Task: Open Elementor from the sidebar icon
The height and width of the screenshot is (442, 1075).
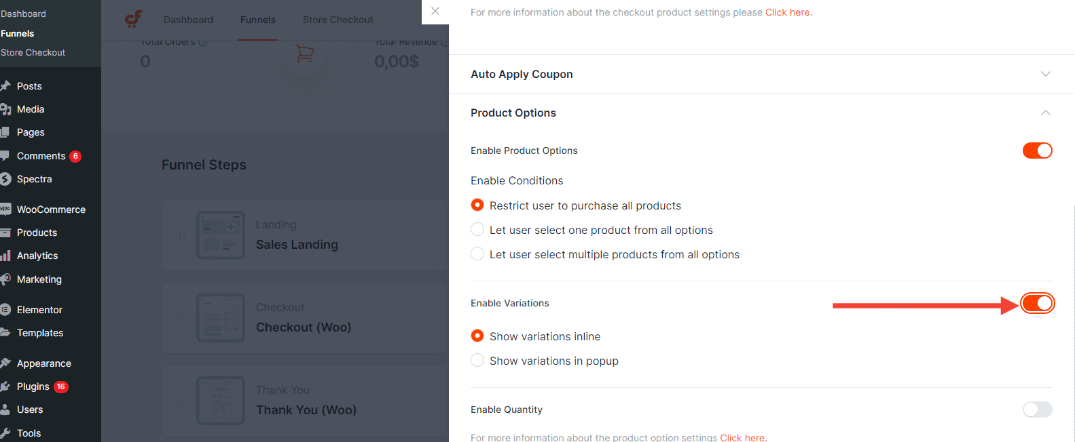Action: click(5, 310)
